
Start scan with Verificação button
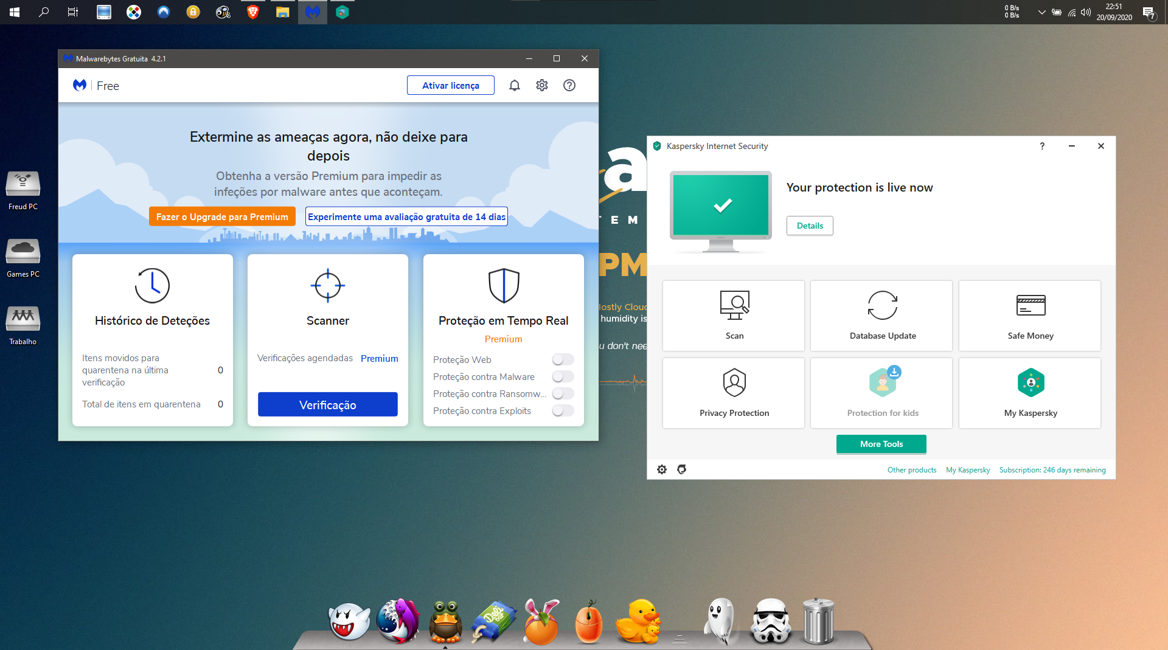tap(328, 405)
